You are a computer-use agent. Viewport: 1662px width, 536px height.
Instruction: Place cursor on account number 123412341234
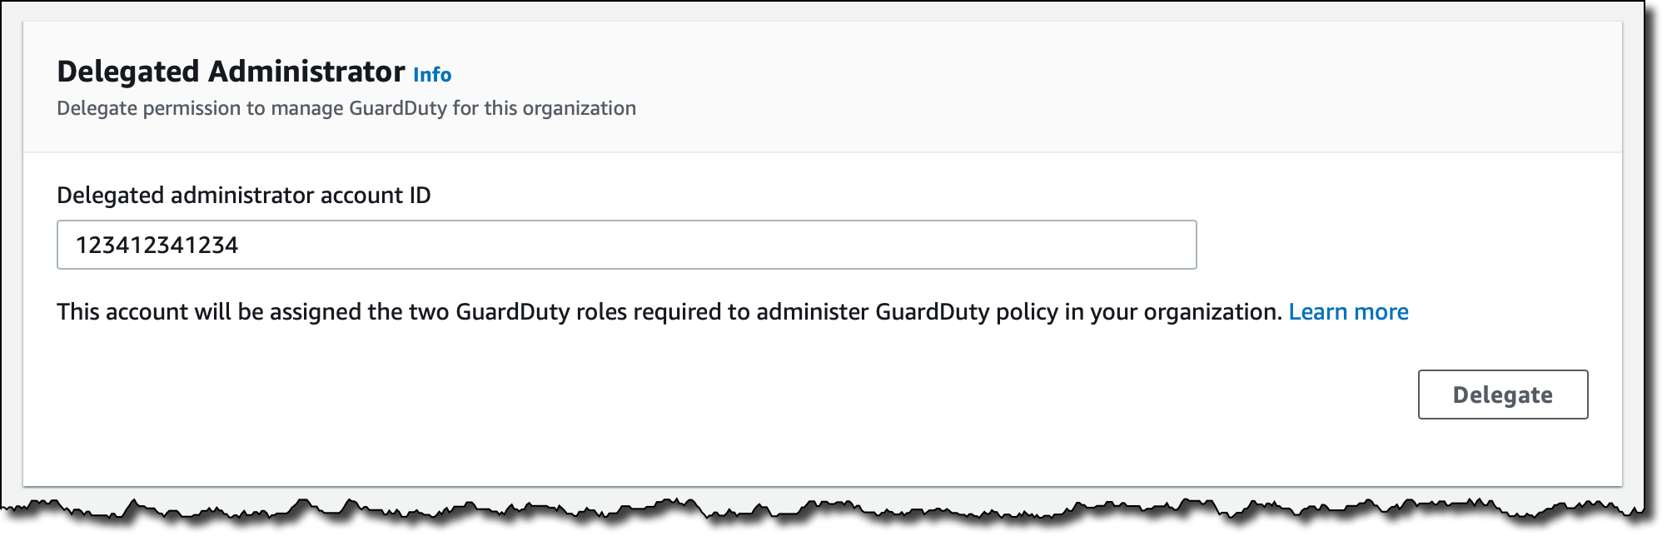157,246
